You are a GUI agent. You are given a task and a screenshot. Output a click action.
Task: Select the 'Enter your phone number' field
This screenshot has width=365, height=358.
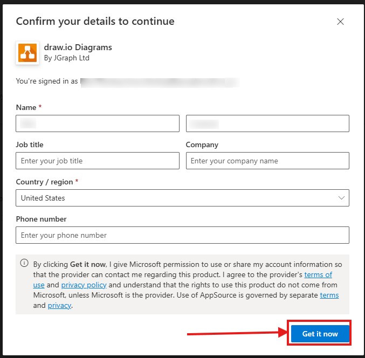[182, 235]
